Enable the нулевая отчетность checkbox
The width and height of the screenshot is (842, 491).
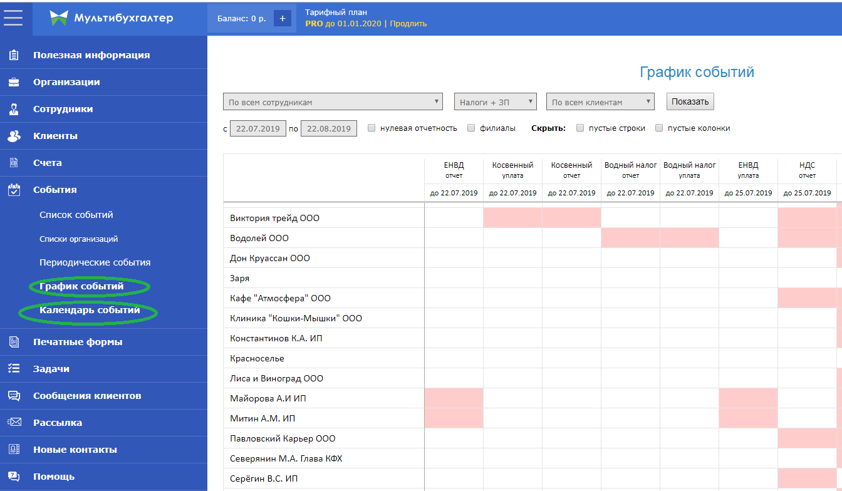(x=372, y=128)
